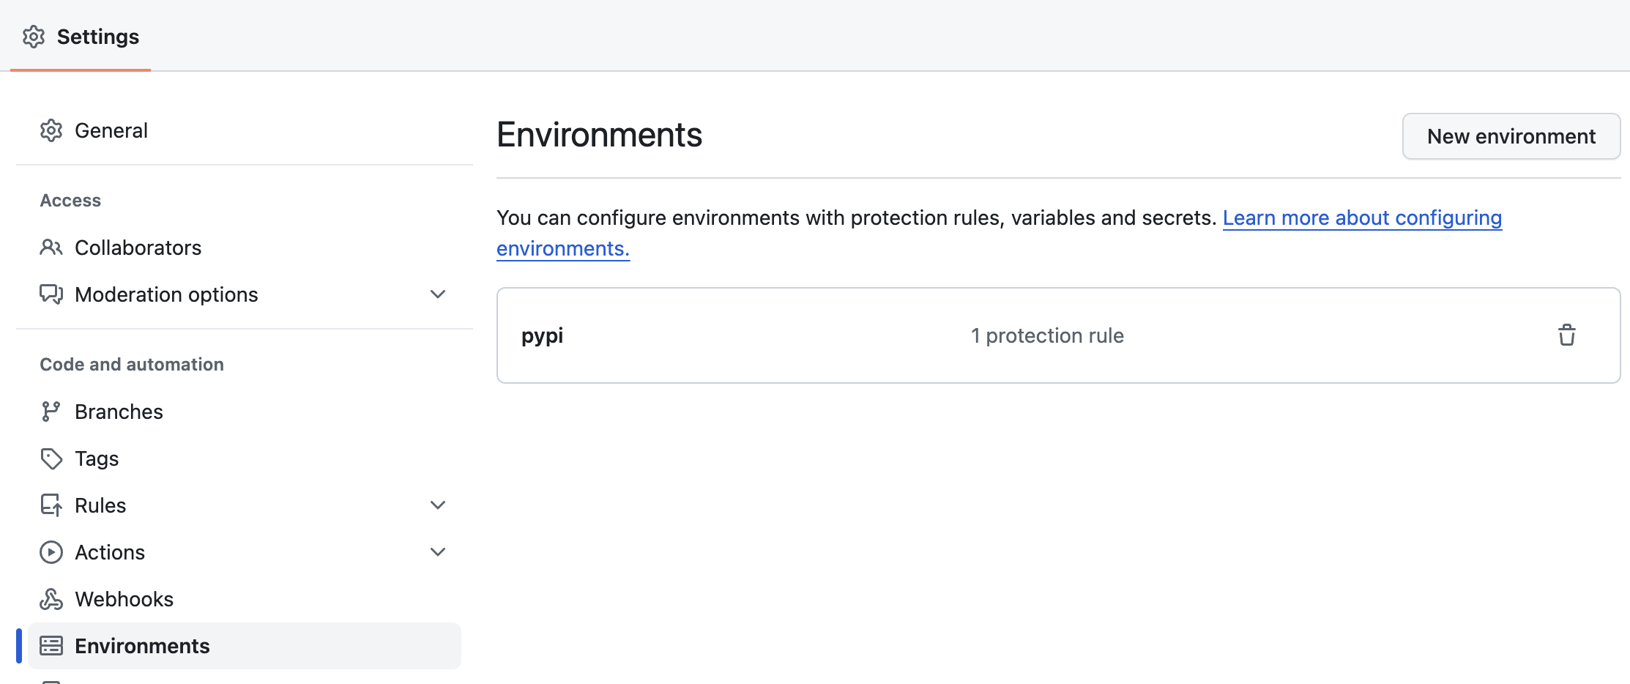Create a New environment

(x=1511, y=136)
